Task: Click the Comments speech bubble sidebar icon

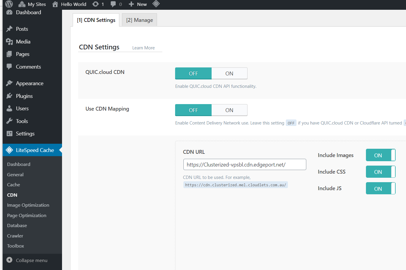Action: tap(9, 67)
